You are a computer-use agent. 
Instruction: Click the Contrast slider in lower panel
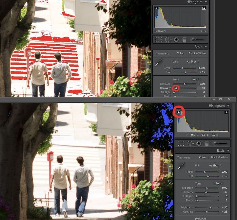click(207, 212)
